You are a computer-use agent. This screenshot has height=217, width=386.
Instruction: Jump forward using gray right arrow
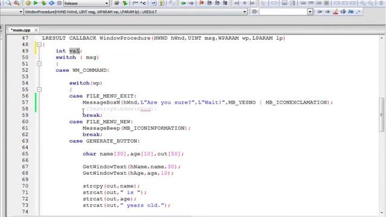191,3
